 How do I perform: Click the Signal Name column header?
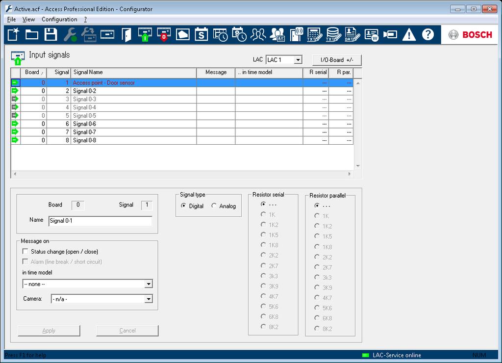tap(133, 73)
